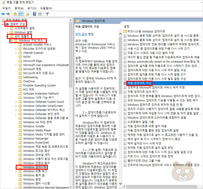Select 자동 업데이트로 바로 설치 허용 setting

click(x=147, y=126)
